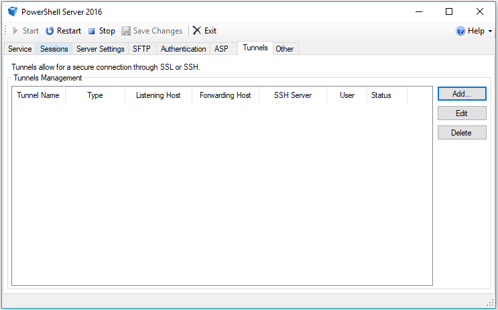498x310 pixels.
Task: Switch to the Service tab
Action: tap(19, 49)
